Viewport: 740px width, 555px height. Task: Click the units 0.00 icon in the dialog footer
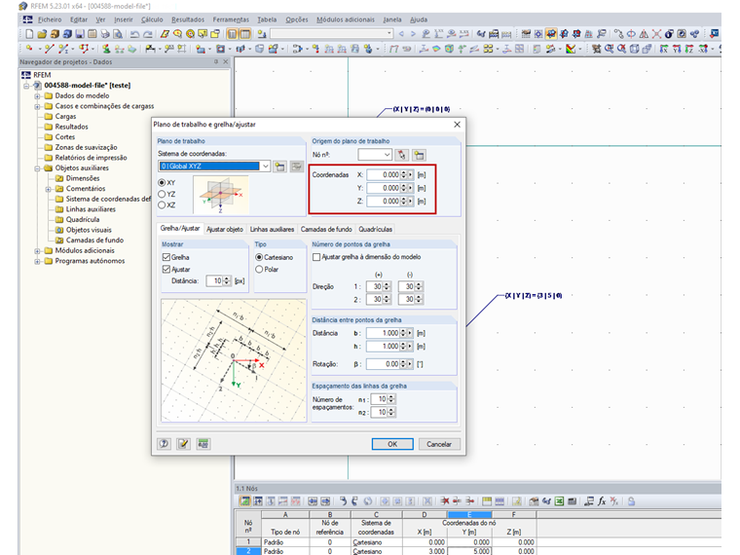tap(203, 444)
